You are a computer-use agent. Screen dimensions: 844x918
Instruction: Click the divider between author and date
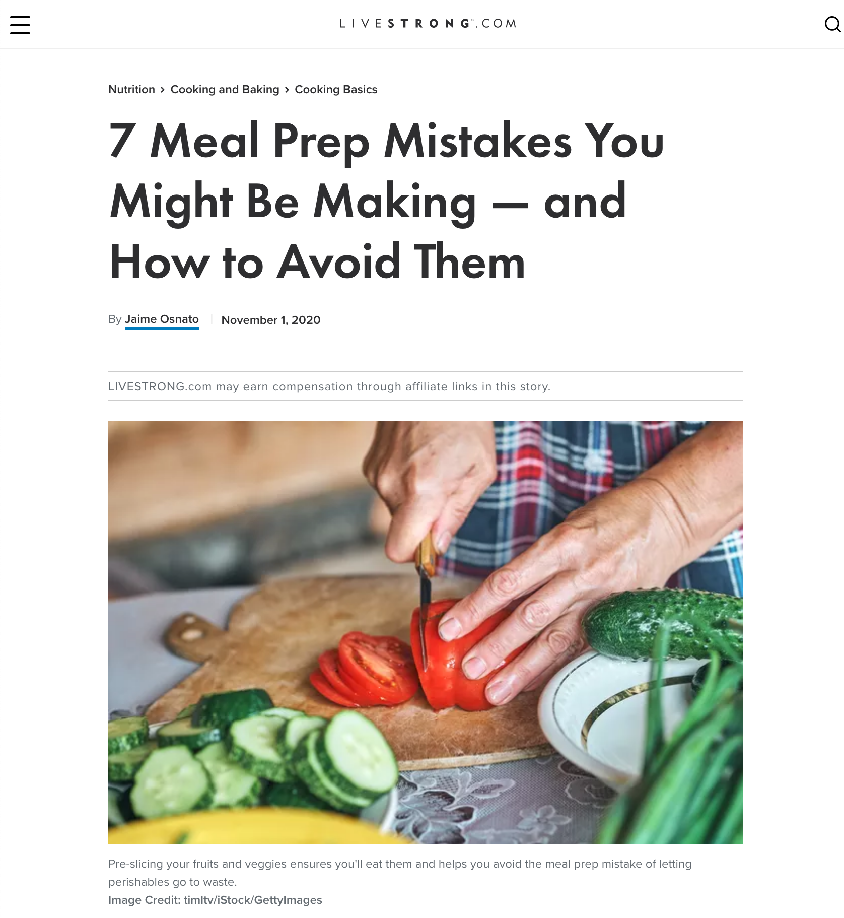tap(212, 319)
